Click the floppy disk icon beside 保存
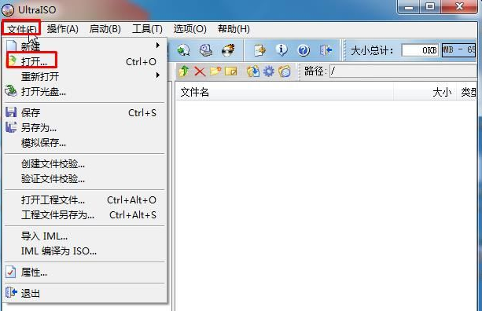Image resolution: width=482 pixels, height=311 pixels. (11, 112)
